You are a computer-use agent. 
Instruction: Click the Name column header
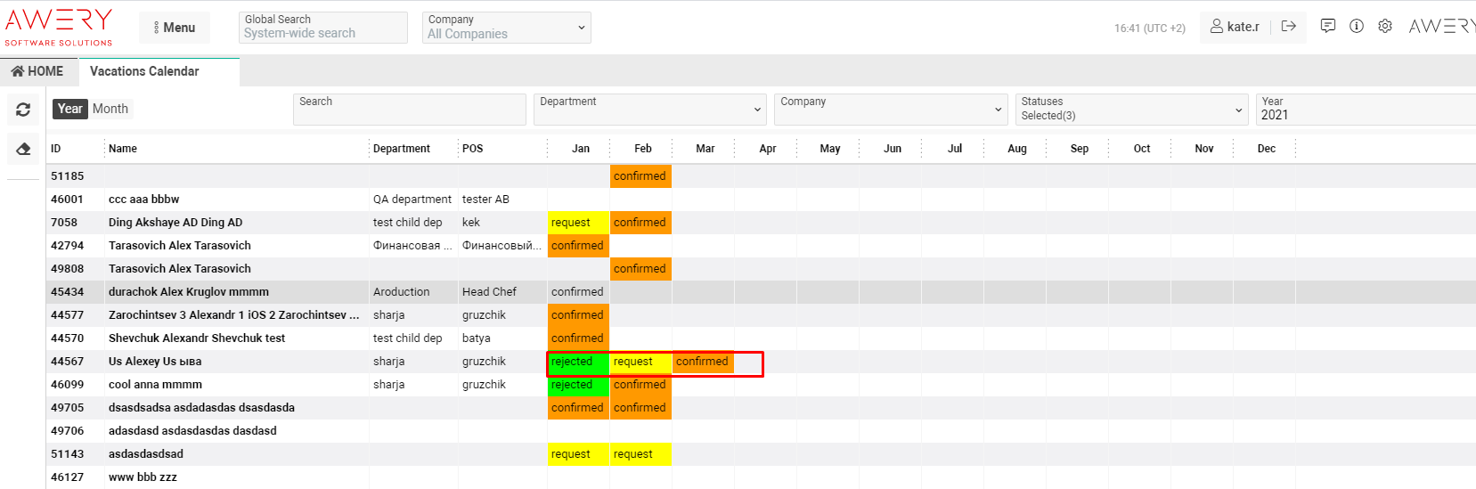tap(123, 149)
